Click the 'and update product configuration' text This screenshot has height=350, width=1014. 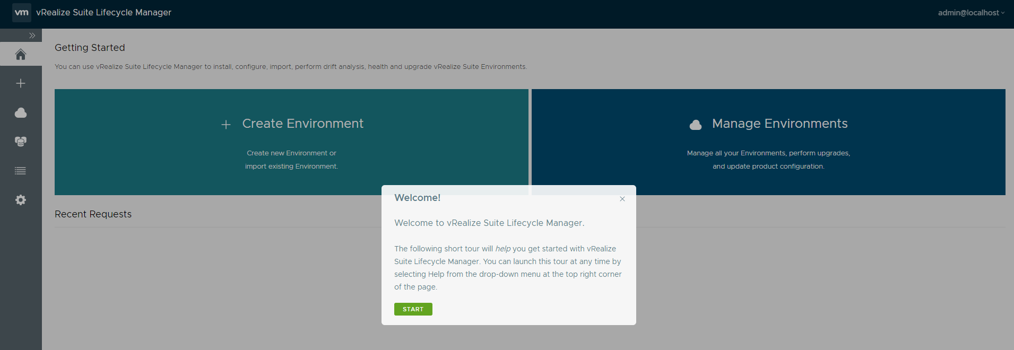(x=768, y=167)
